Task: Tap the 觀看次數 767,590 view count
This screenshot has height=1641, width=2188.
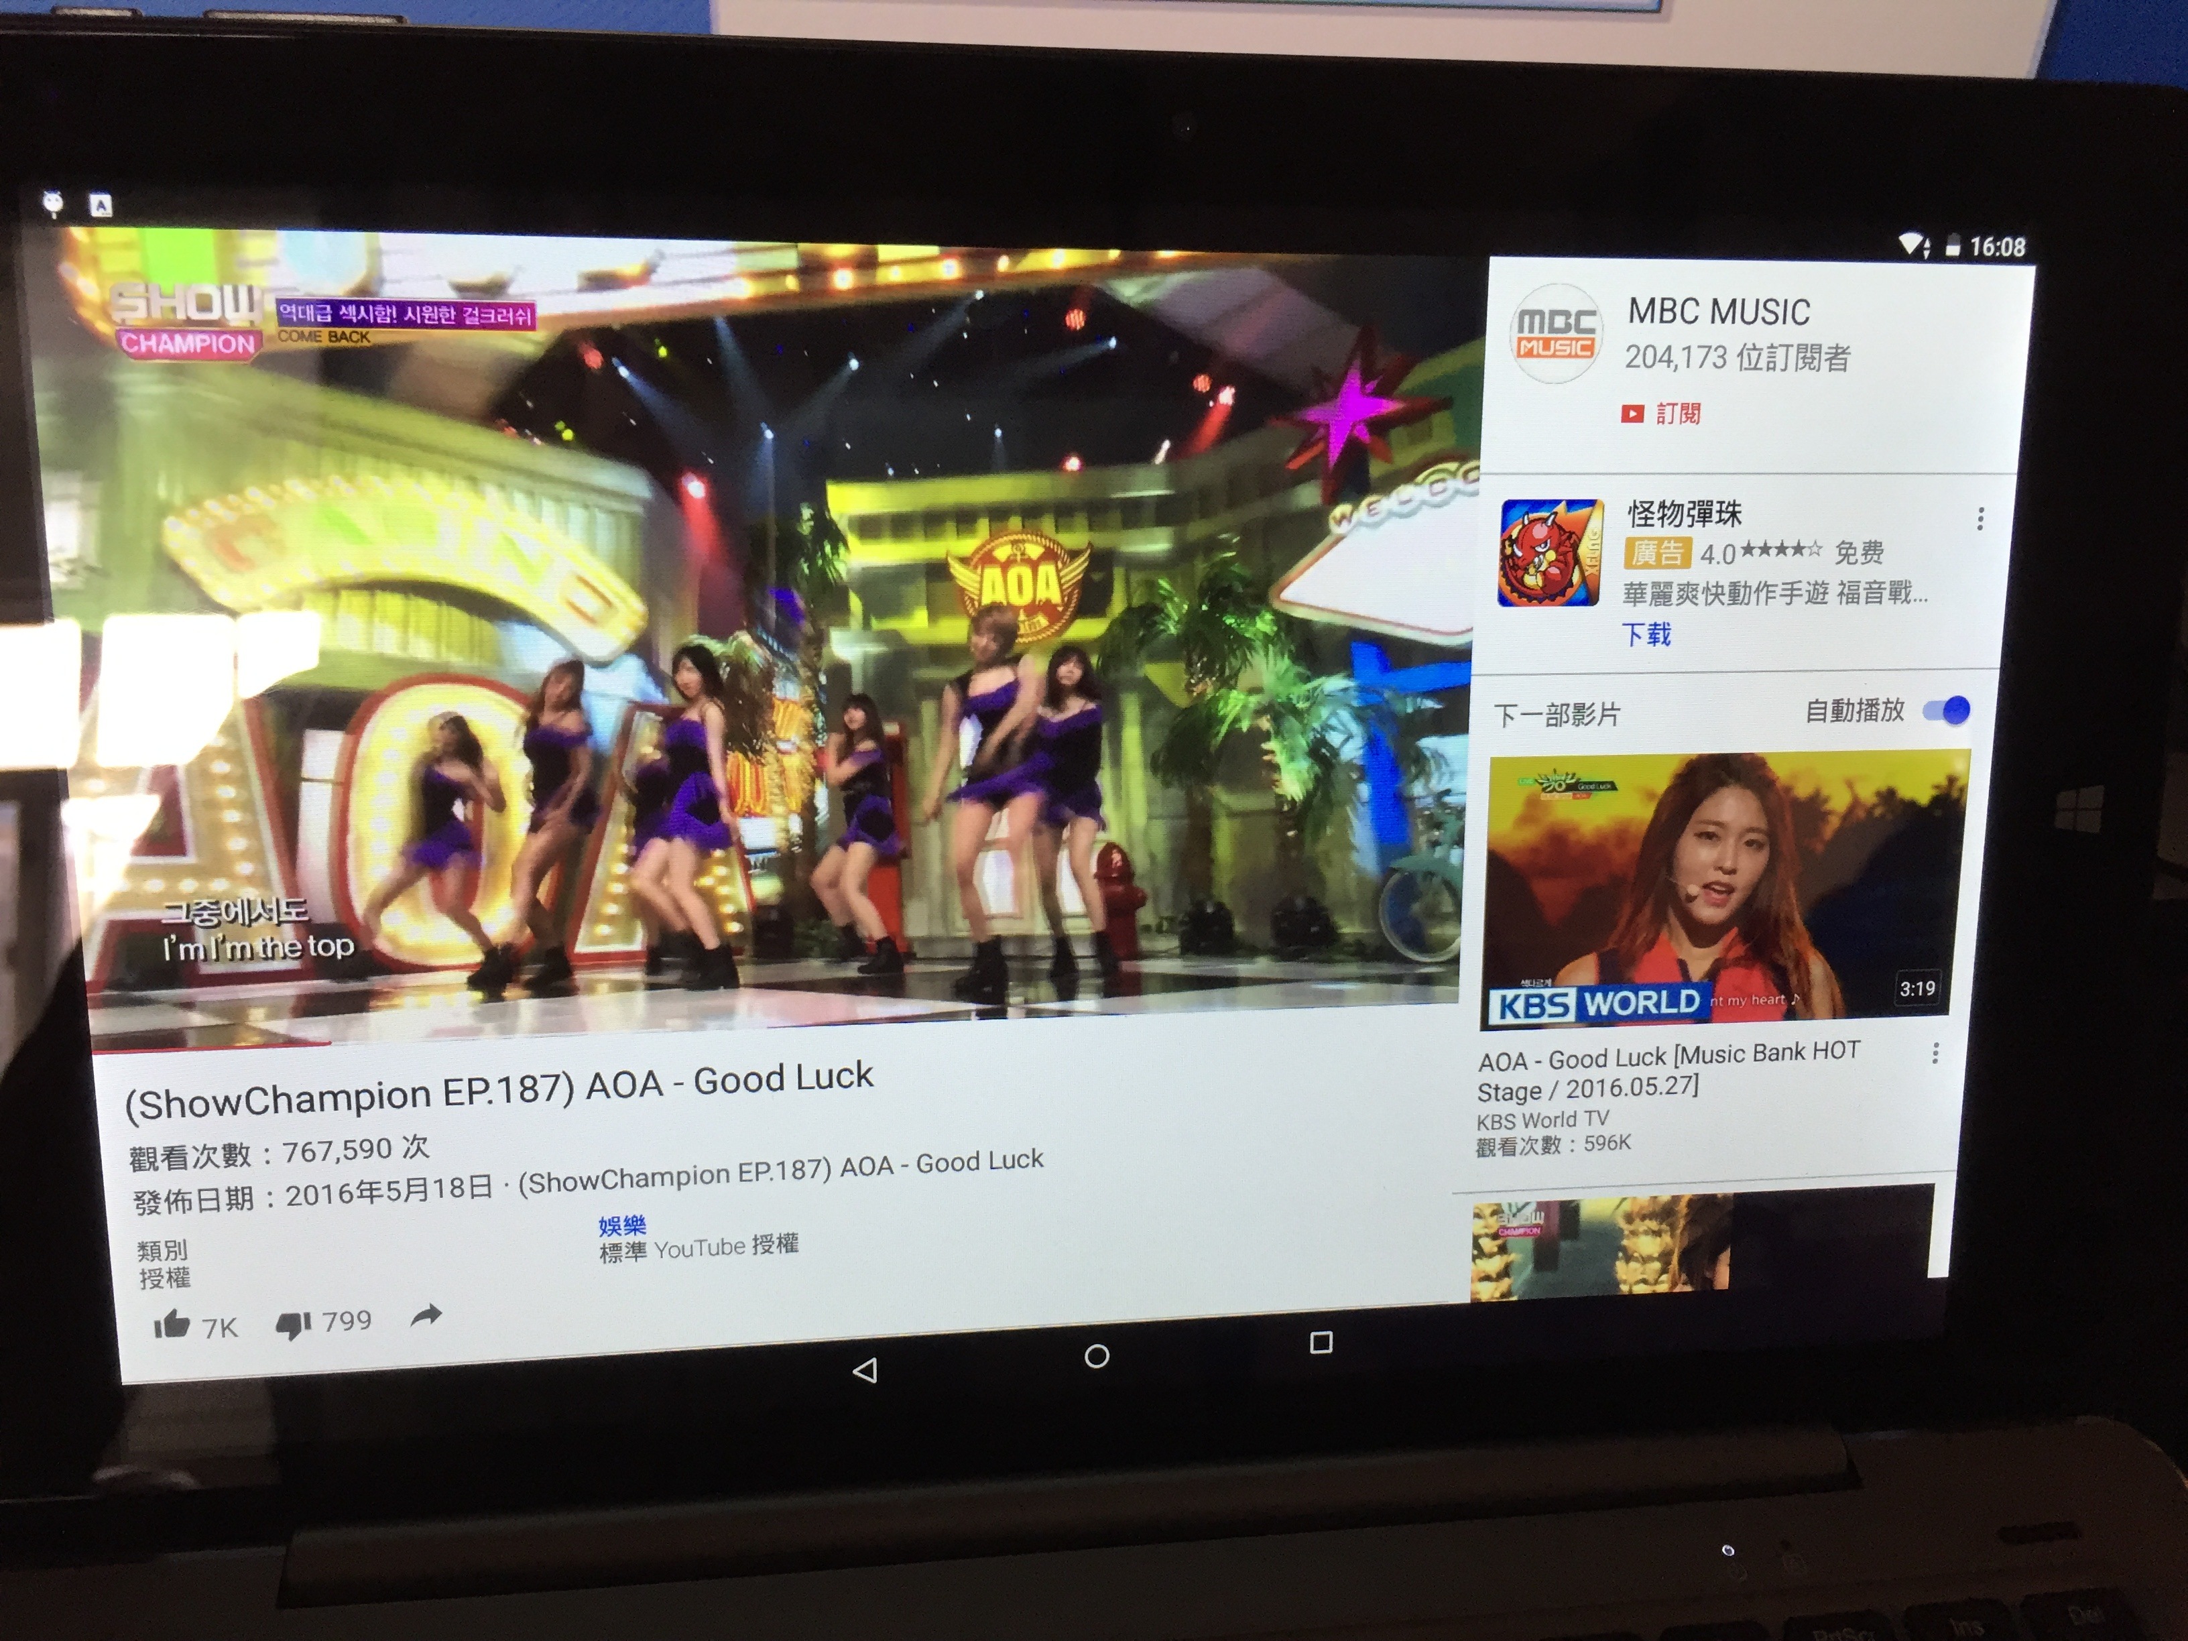Action: pos(279,1150)
